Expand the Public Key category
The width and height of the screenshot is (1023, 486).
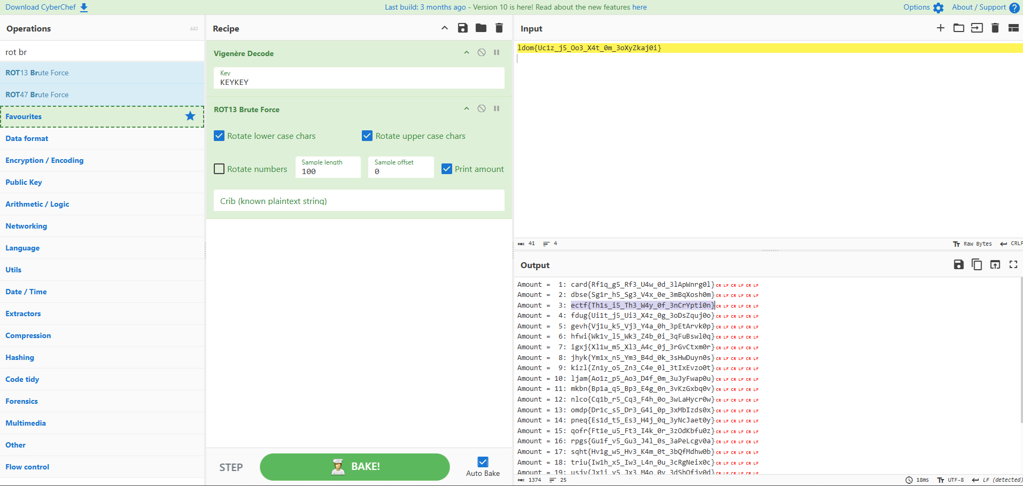[102, 182]
